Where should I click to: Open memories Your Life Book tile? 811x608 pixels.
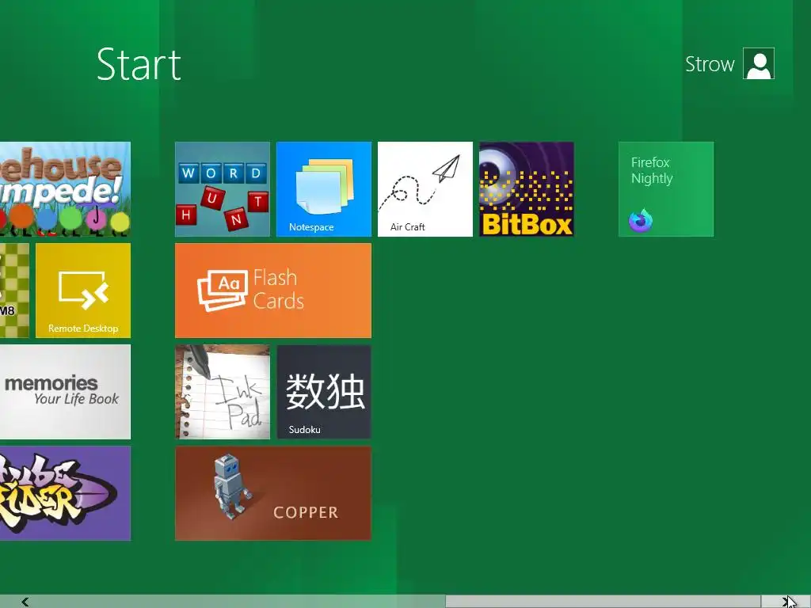click(65, 392)
